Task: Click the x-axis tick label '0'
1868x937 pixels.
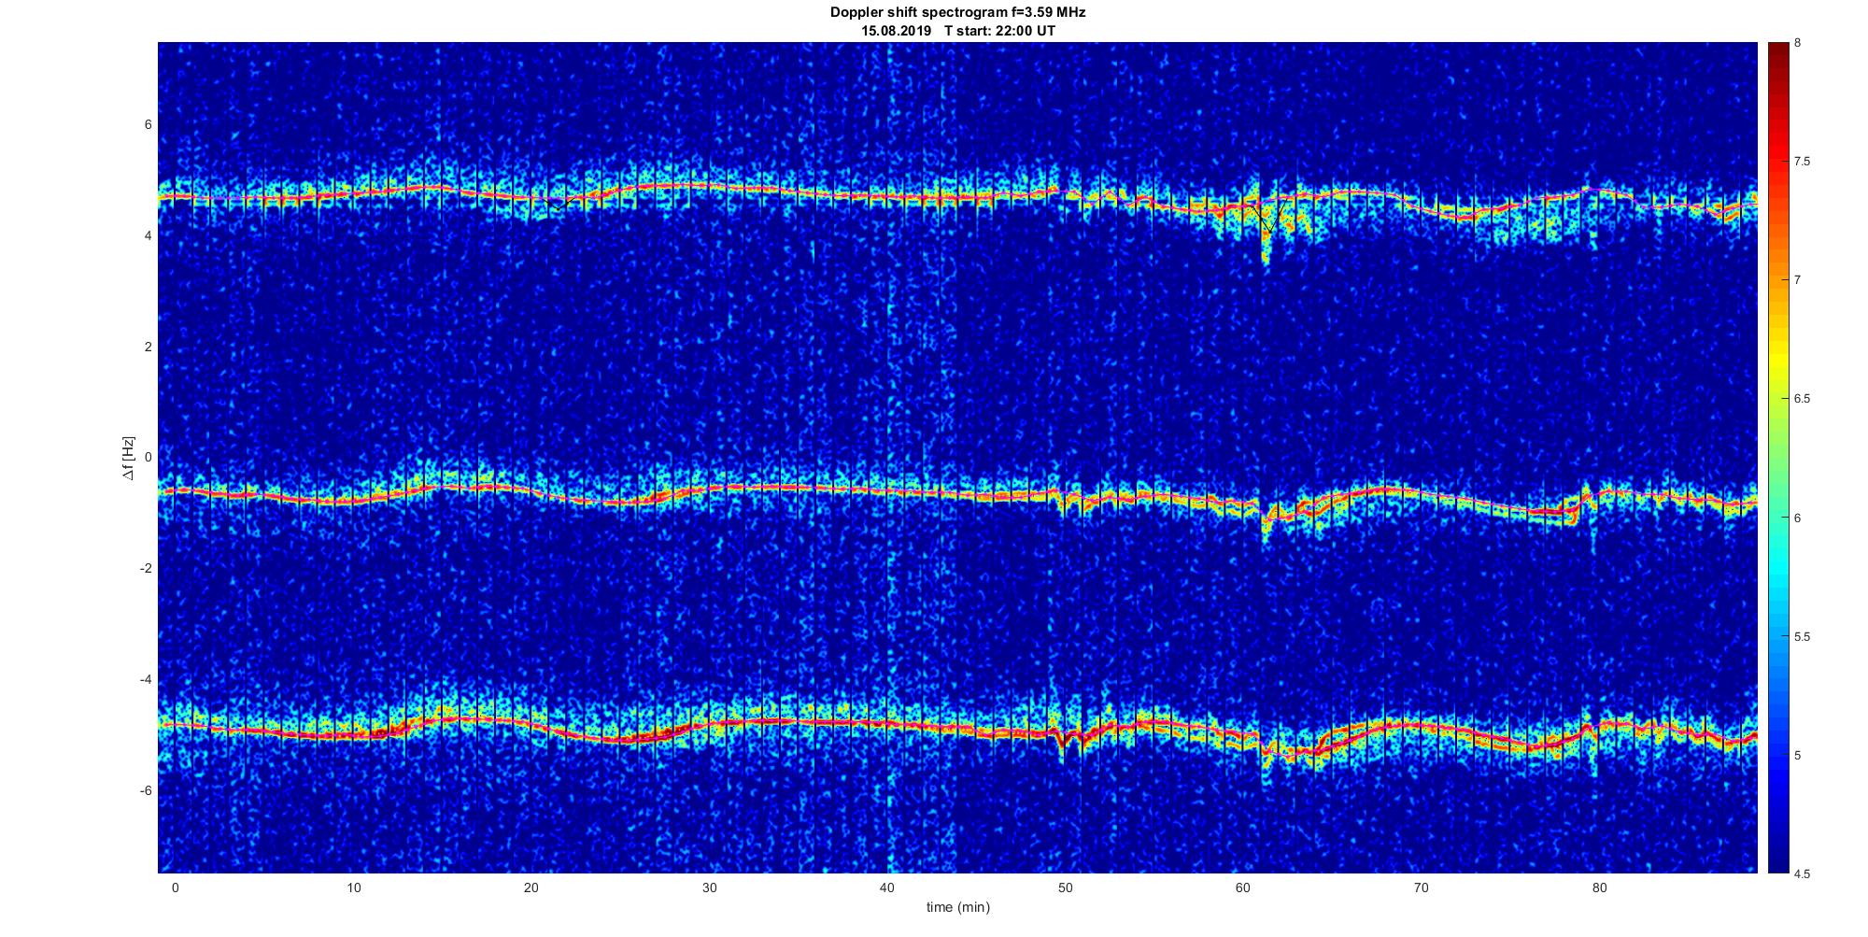Action: click(x=175, y=887)
